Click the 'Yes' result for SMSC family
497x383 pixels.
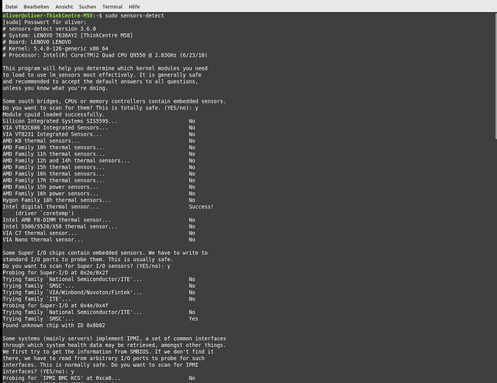193,319
